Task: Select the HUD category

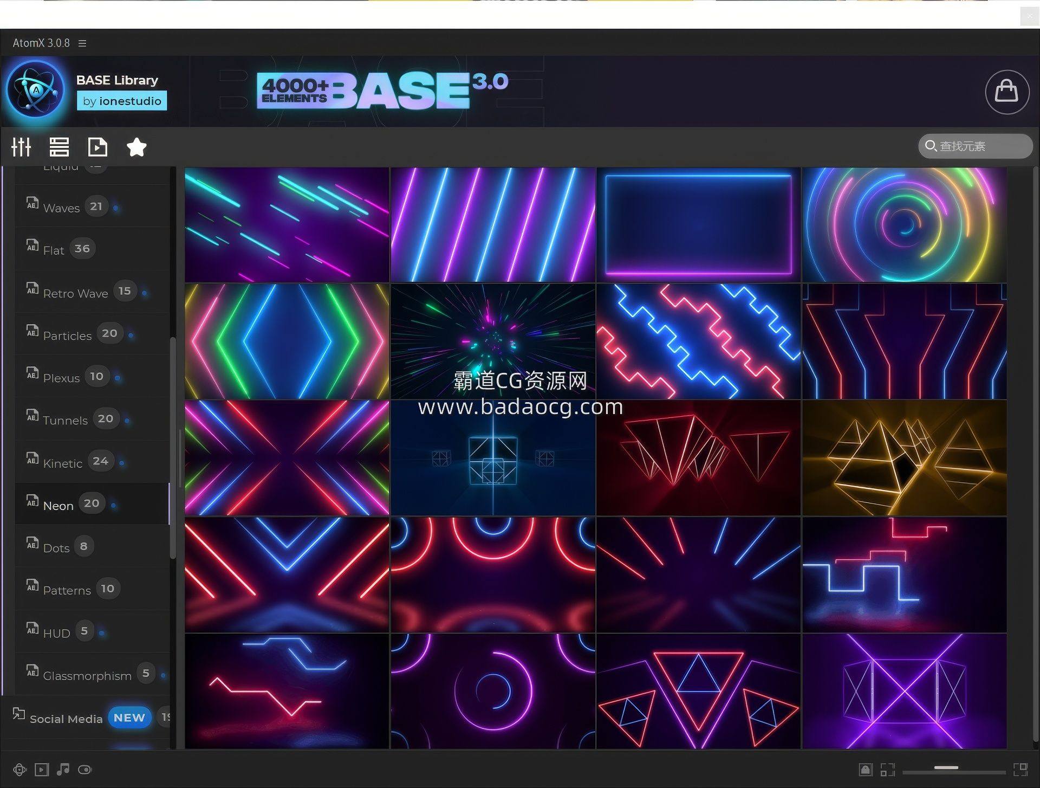Action: pyautogui.click(x=92, y=631)
